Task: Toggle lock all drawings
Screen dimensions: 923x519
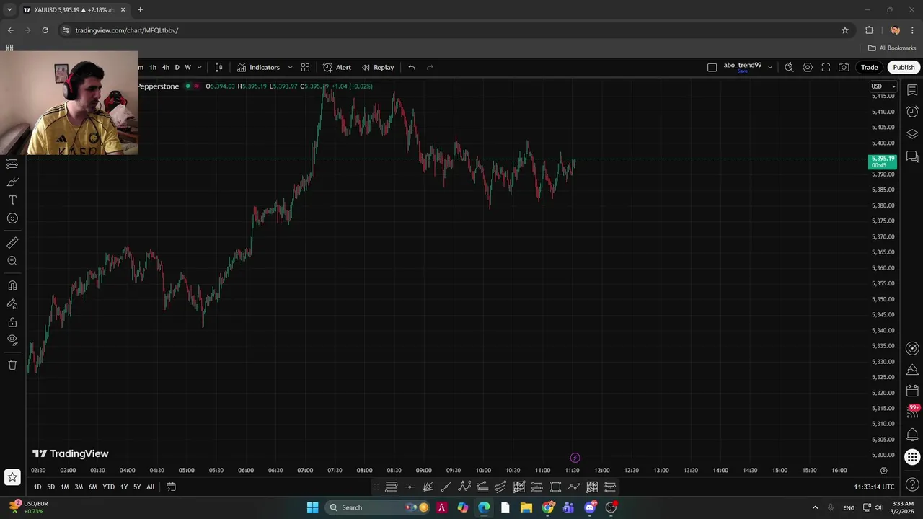Action: (x=12, y=322)
